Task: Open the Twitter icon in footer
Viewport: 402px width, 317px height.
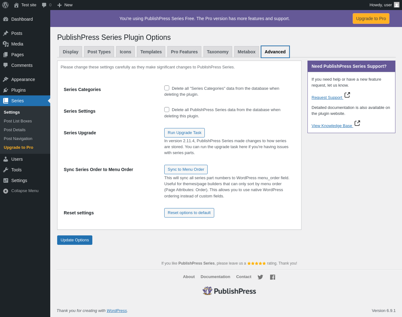Action: tap(260, 277)
